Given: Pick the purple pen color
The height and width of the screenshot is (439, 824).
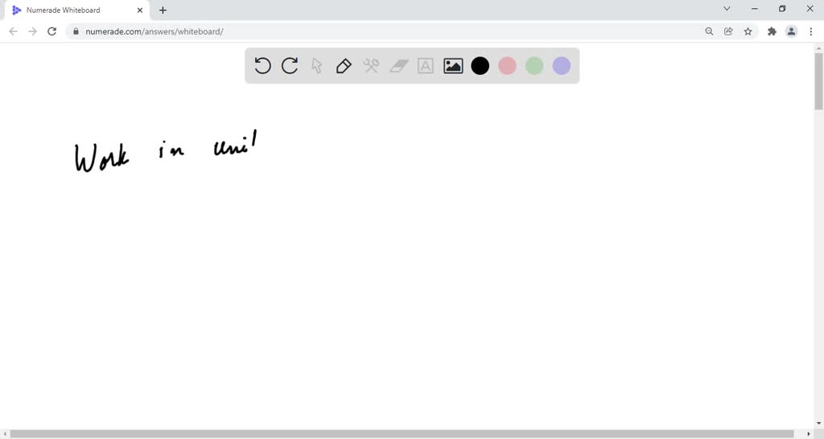Looking at the screenshot, I should (x=562, y=66).
